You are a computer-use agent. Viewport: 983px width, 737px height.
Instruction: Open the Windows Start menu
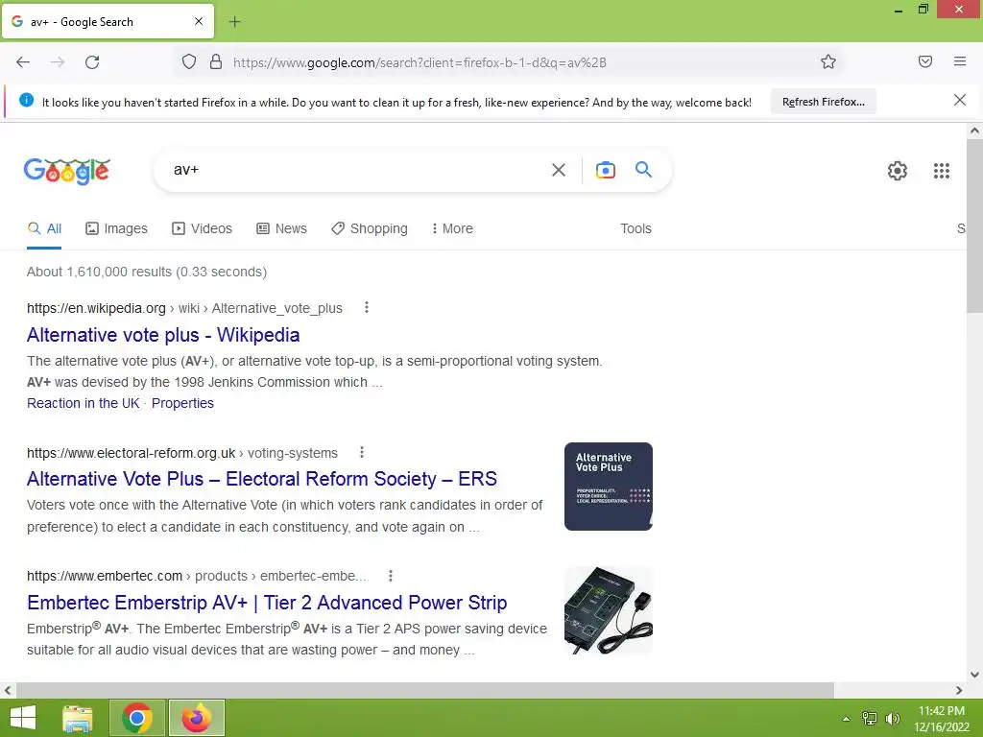[x=23, y=718]
